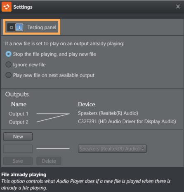Image resolution: width=184 pixels, height=192 pixels.
Task: Click the Device column header
Action: (87, 104)
